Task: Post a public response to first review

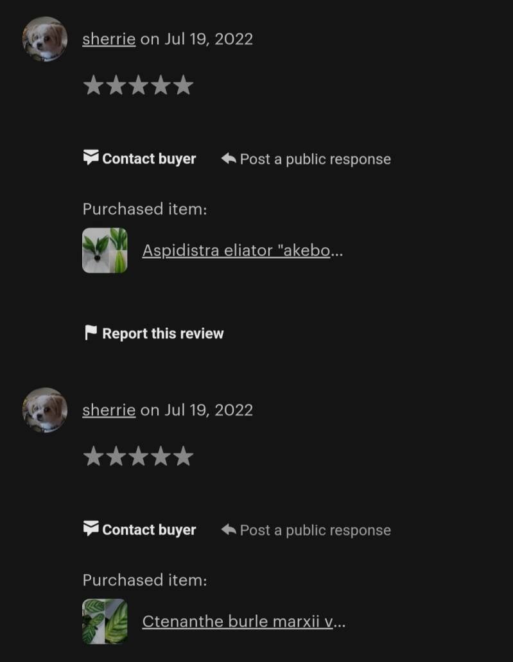Action: click(x=315, y=159)
